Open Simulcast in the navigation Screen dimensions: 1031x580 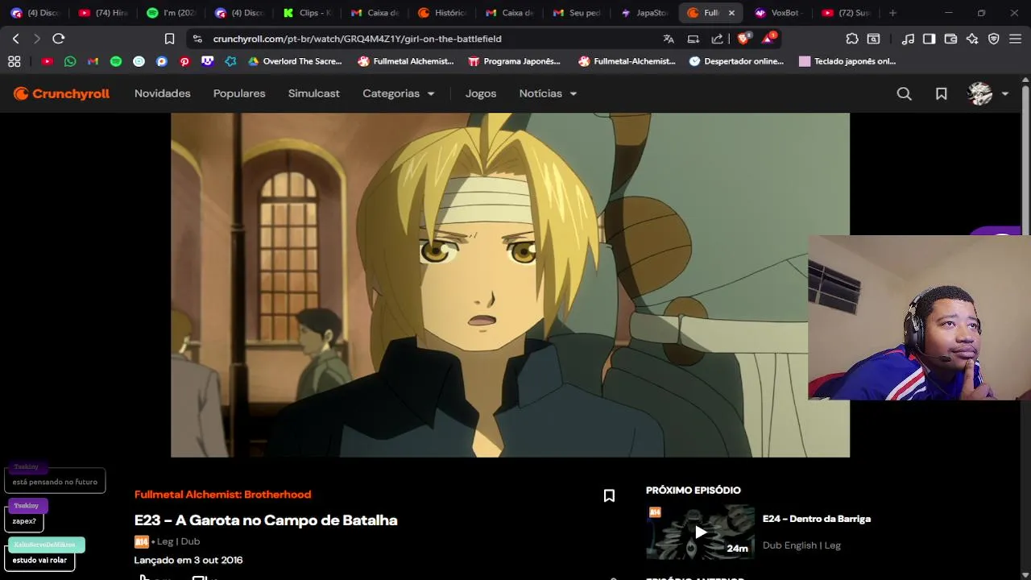314,93
